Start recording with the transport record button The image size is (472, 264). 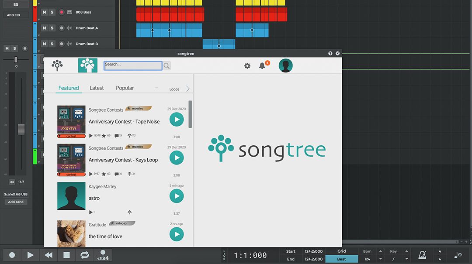pyautogui.click(x=12, y=255)
